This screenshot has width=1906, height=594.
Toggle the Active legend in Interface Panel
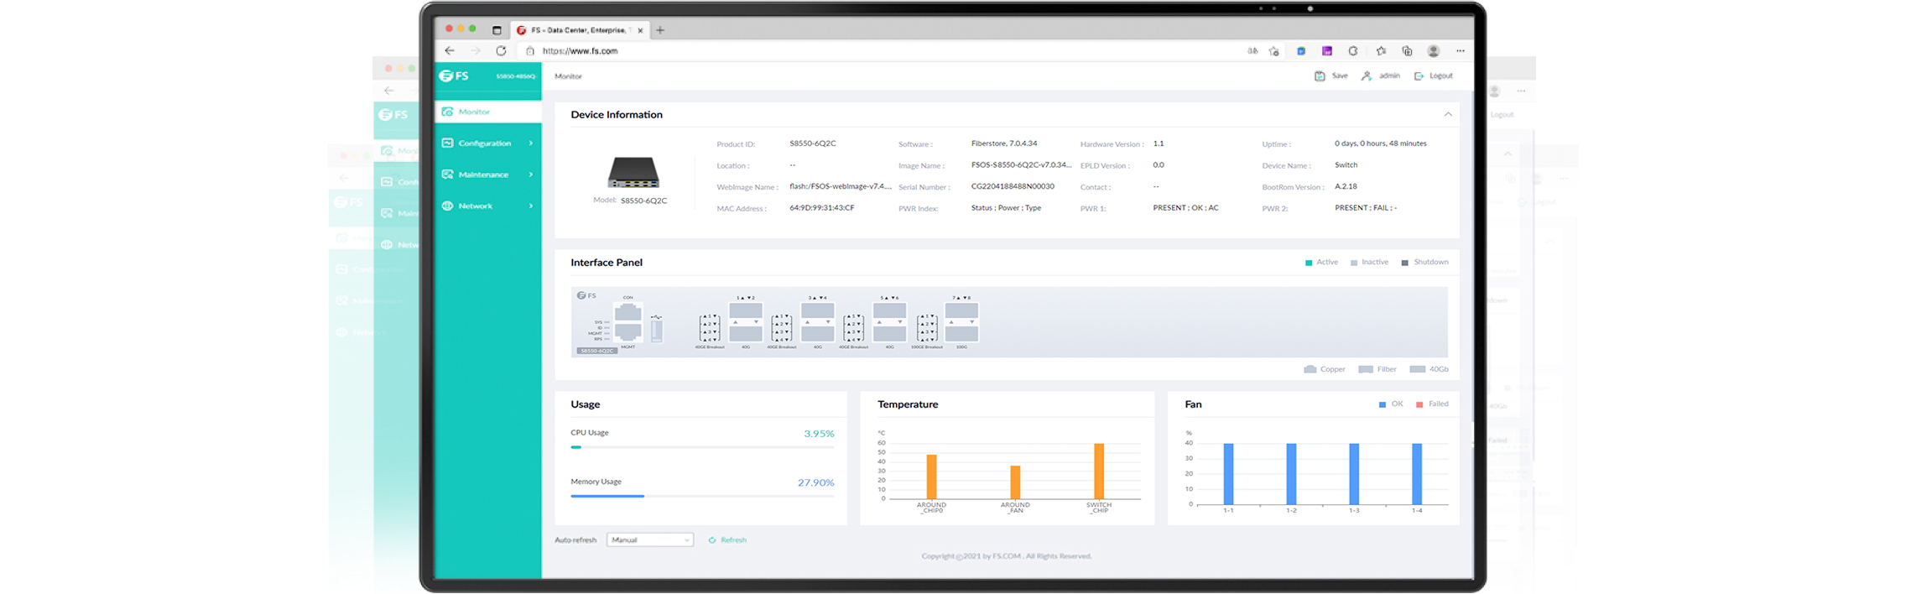[1321, 263]
